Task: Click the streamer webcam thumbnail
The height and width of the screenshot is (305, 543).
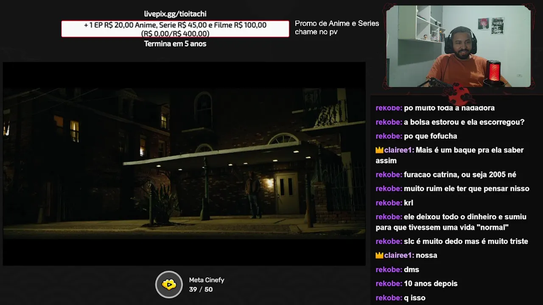Action: coord(459,46)
